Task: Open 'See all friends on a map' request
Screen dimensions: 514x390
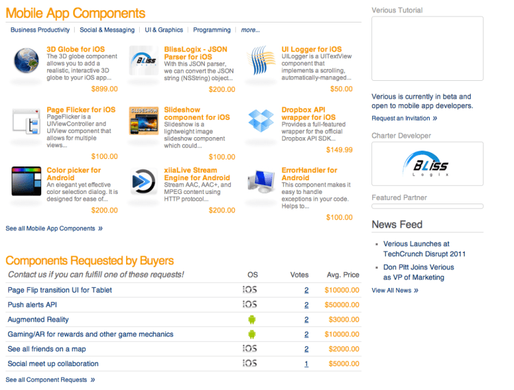Action: tap(47, 349)
